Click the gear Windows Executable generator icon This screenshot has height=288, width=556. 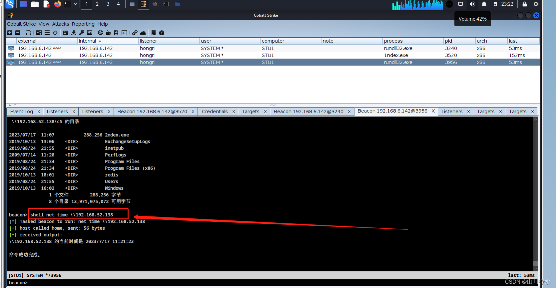point(100,33)
